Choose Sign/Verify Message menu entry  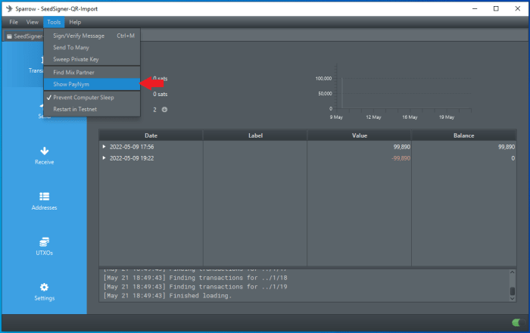pyautogui.click(x=79, y=36)
